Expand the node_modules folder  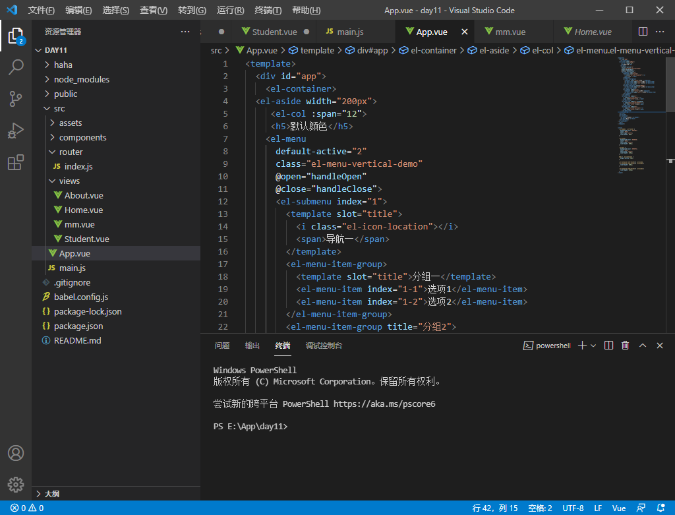pyautogui.click(x=81, y=79)
